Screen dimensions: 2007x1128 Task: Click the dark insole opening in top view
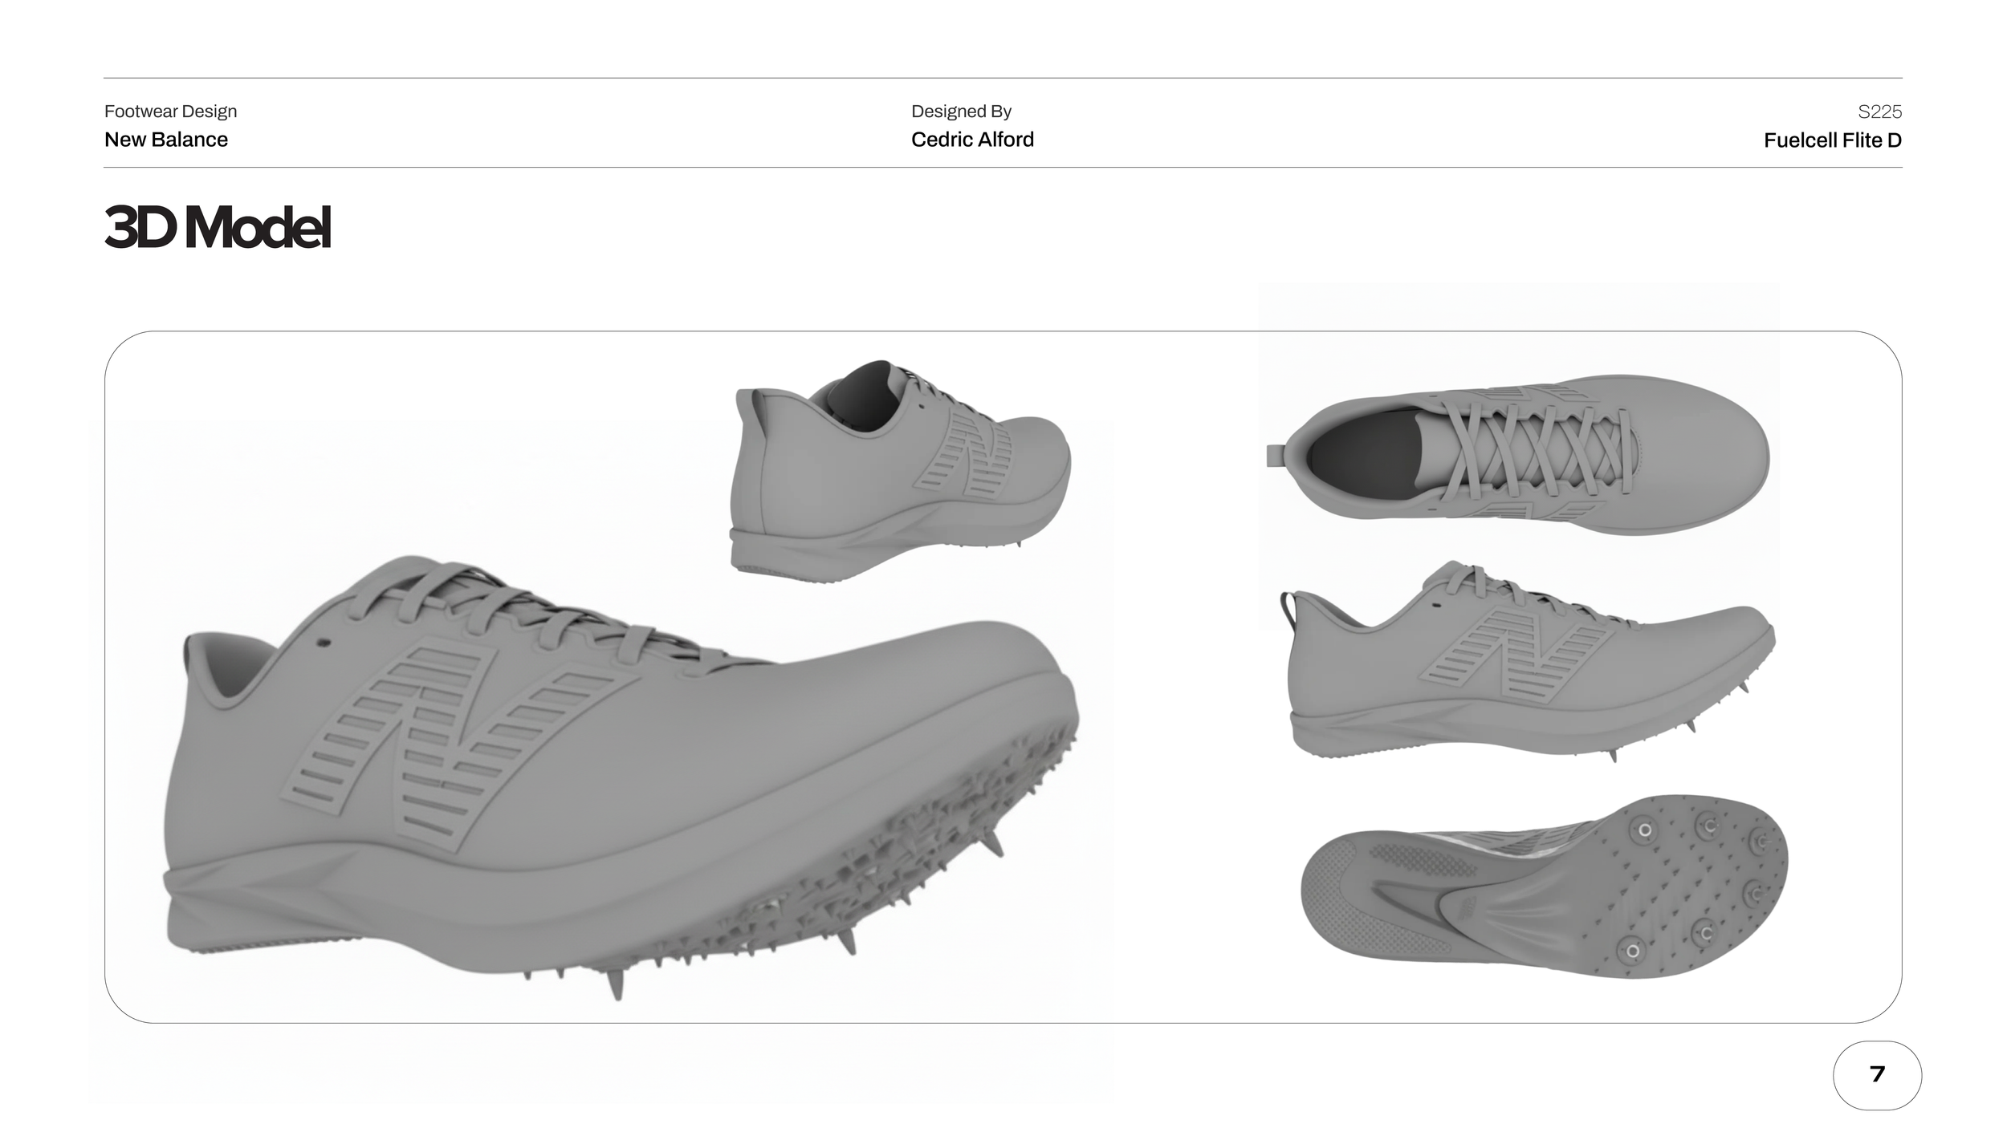point(1361,456)
